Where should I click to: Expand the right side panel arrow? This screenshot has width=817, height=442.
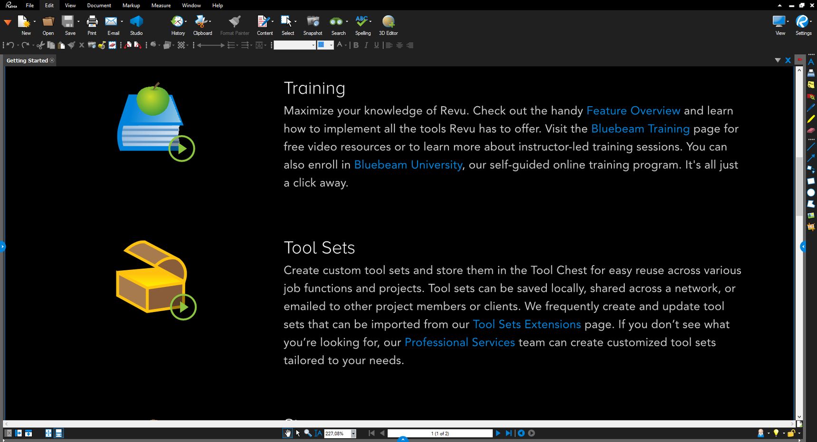tap(803, 247)
